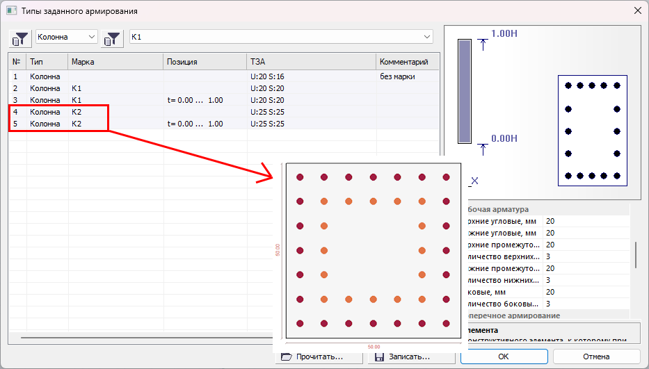649x369 pixels.
Task: Click the floppy disk icon on Записать
Action: tap(379, 356)
